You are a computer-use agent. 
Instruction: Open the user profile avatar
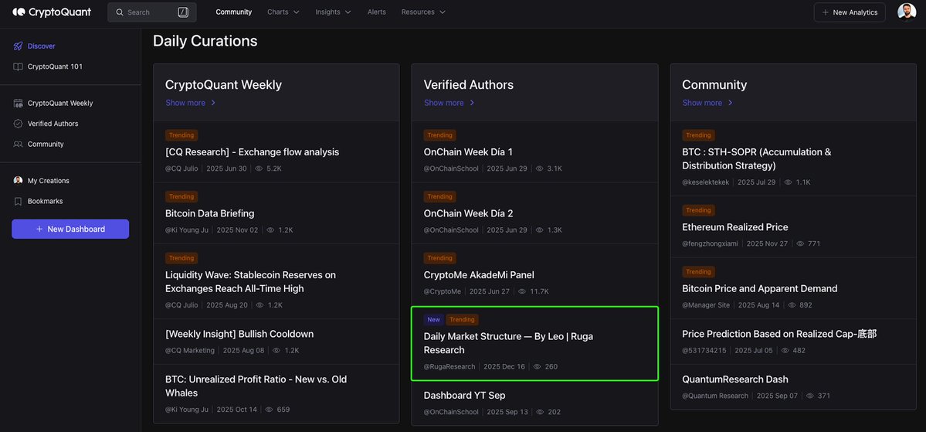[x=907, y=12]
